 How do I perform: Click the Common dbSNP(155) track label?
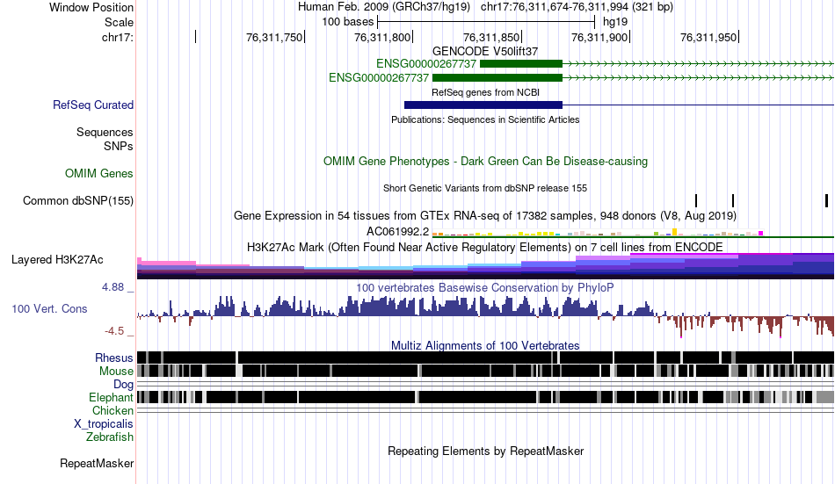(x=78, y=201)
